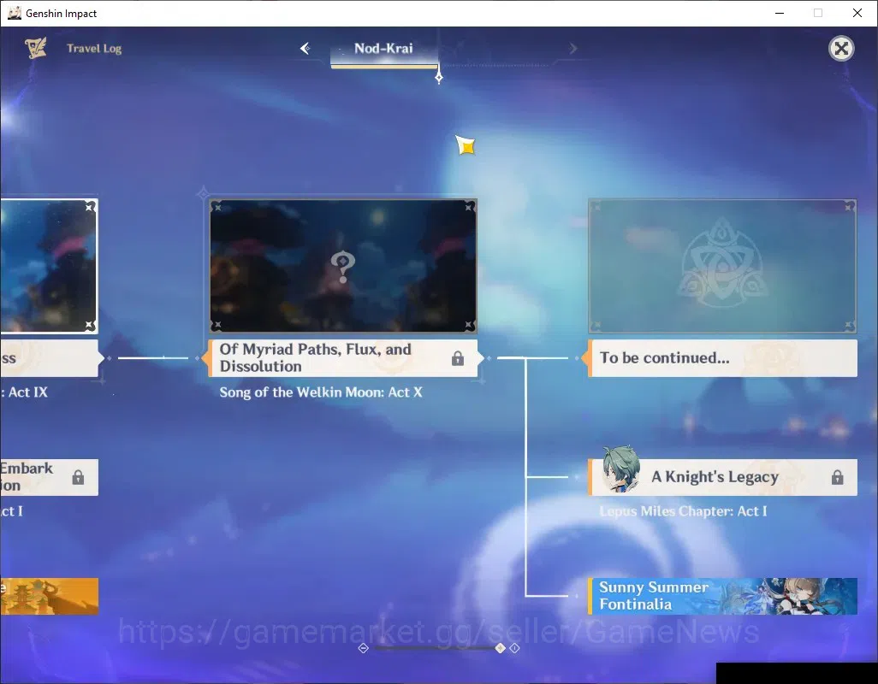Go to previous region with left arrow
Image resolution: width=878 pixels, height=684 pixels.
(x=306, y=49)
